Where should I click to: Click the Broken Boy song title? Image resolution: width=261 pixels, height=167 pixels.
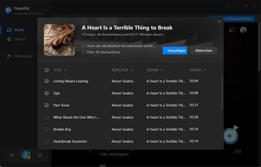pyautogui.click(x=62, y=130)
